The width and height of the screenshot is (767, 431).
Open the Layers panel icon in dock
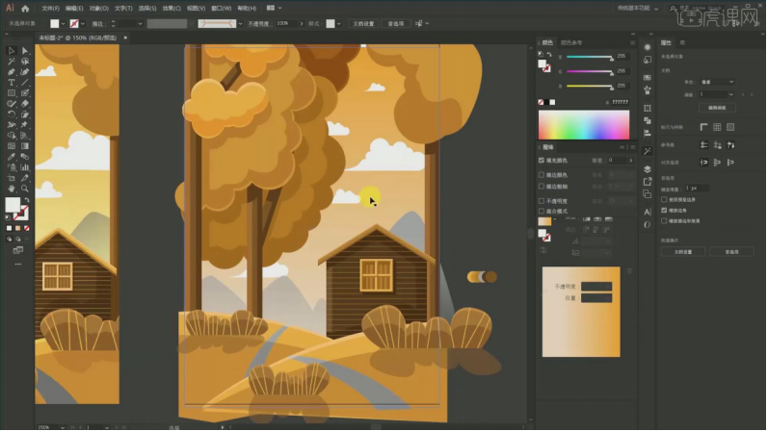click(648, 168)
